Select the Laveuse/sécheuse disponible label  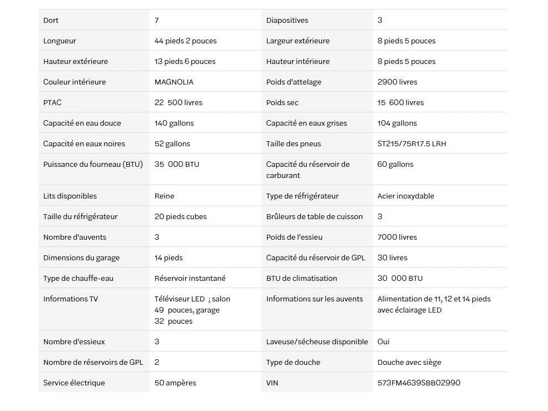click(x=317, y=342)
